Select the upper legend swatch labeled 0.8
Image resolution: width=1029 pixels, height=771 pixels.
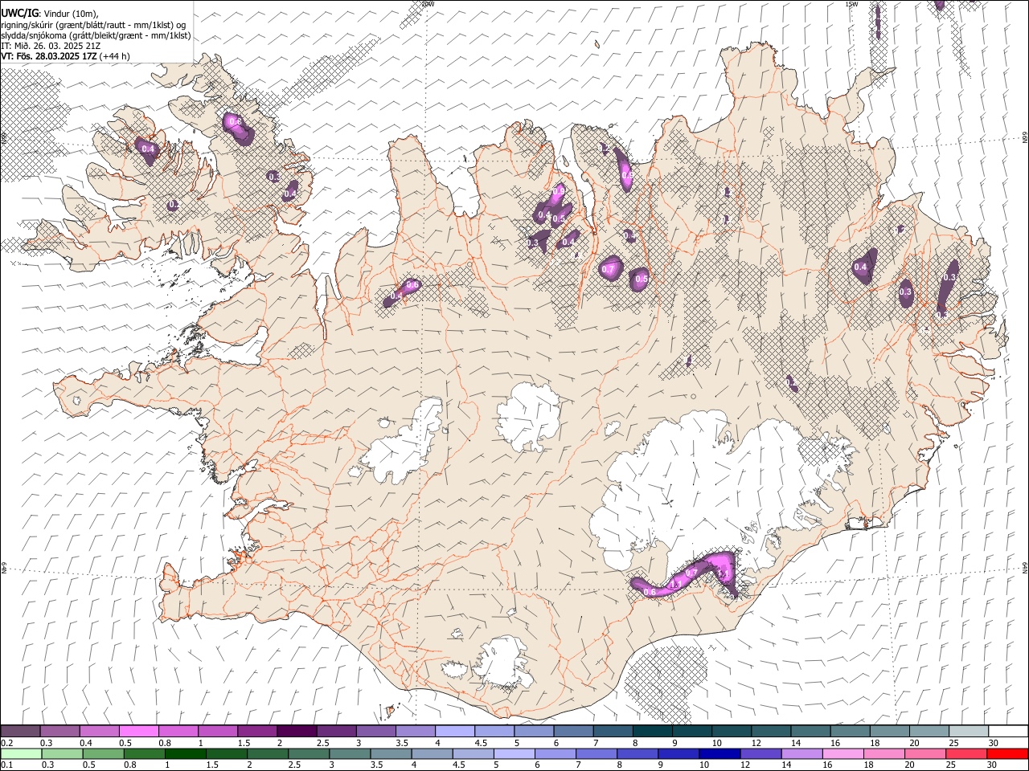[178, 732]
